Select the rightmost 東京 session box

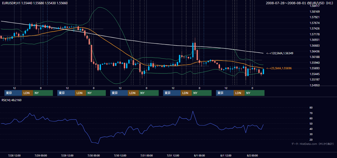tap(225, 93)
